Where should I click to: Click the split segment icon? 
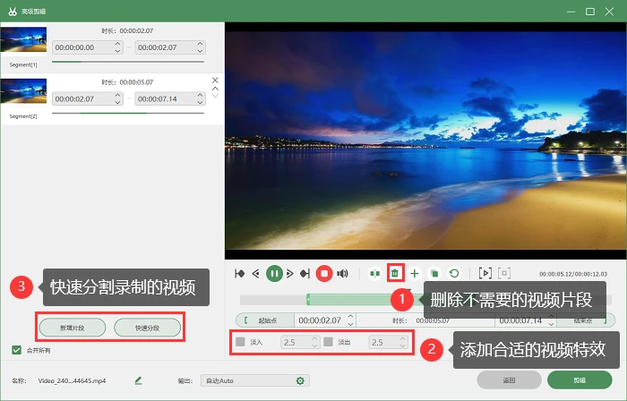pos(374,274)
